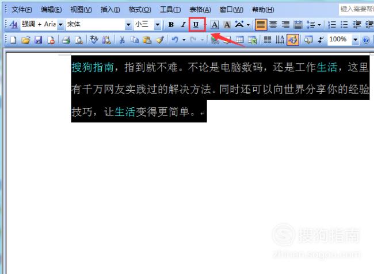Copy the selected text

pos(135,40)
